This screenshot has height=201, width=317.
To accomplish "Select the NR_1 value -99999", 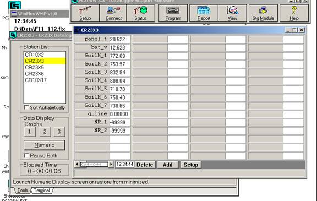I will (119, 122).
